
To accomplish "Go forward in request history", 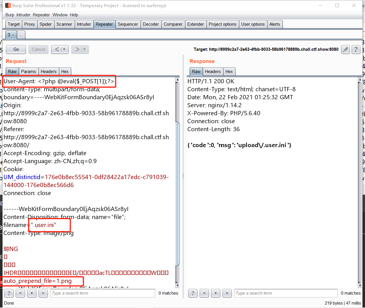I will [77, 49].
